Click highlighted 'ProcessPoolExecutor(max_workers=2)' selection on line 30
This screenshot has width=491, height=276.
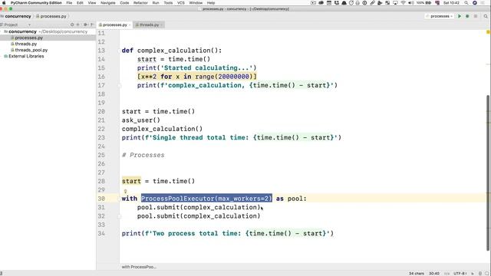click(206, 199)
